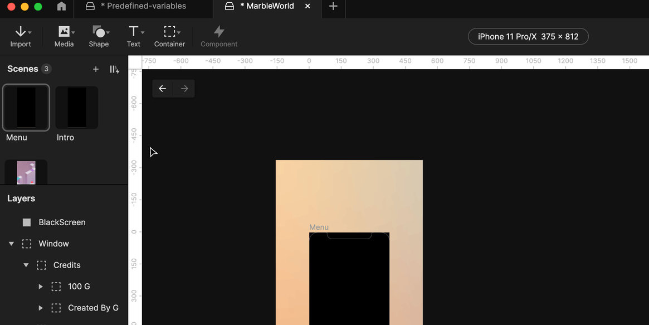649x325 pixels.
Task: Open the iPhone 11 Pro/X device size selector
Action: 528,36
